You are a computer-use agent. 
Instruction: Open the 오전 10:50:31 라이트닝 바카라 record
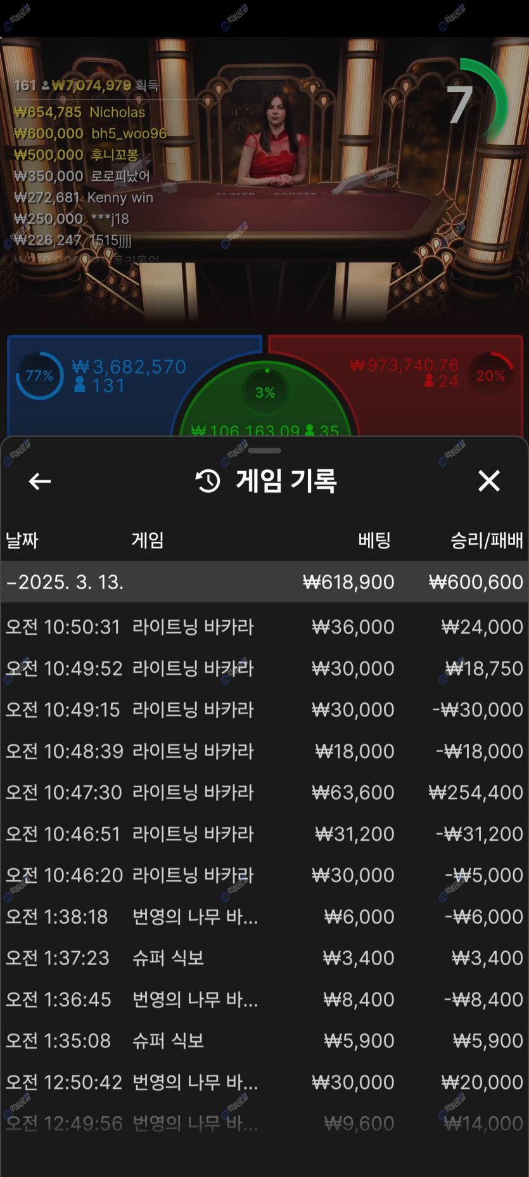(x=264, y=627)
